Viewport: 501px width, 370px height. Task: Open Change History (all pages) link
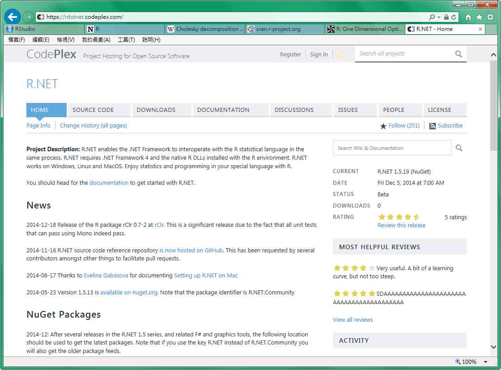93,126
